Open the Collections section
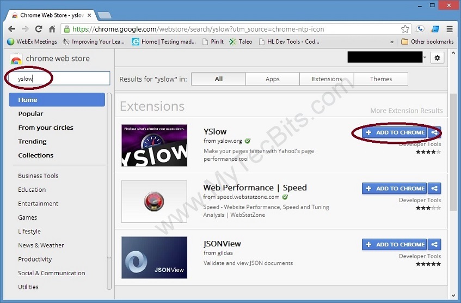 tap(36, 155)
